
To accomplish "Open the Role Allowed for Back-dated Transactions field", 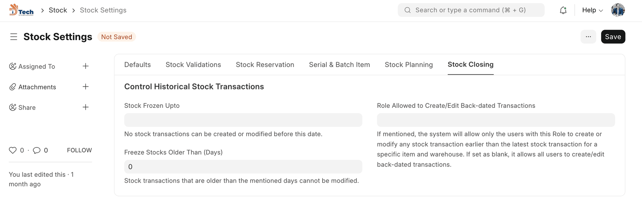I will (496, 120).
